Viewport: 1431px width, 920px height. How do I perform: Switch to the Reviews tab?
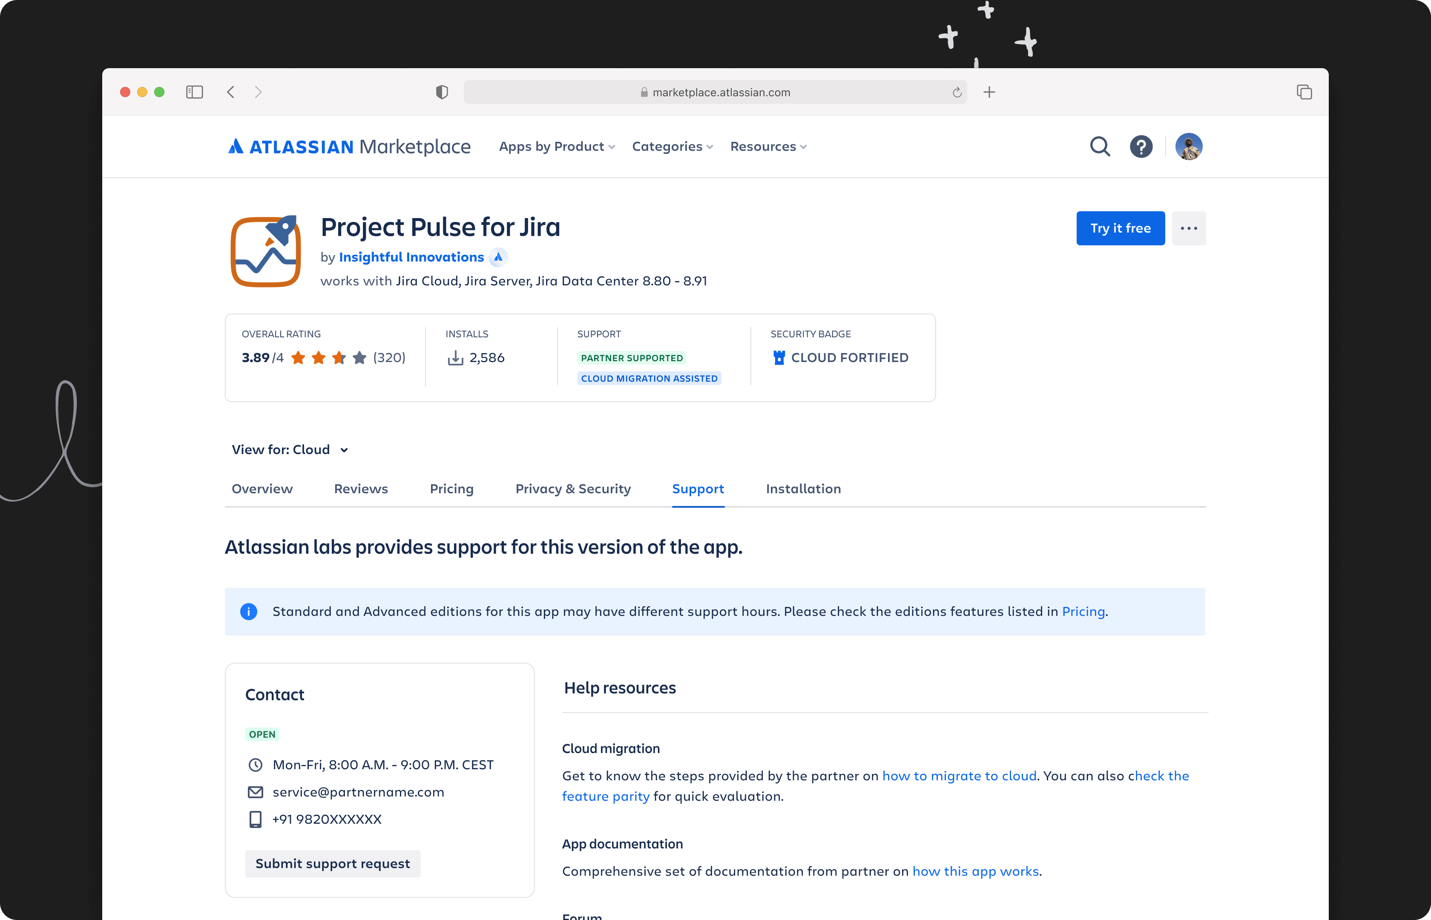pyautogui.click(x=361, y=489)
